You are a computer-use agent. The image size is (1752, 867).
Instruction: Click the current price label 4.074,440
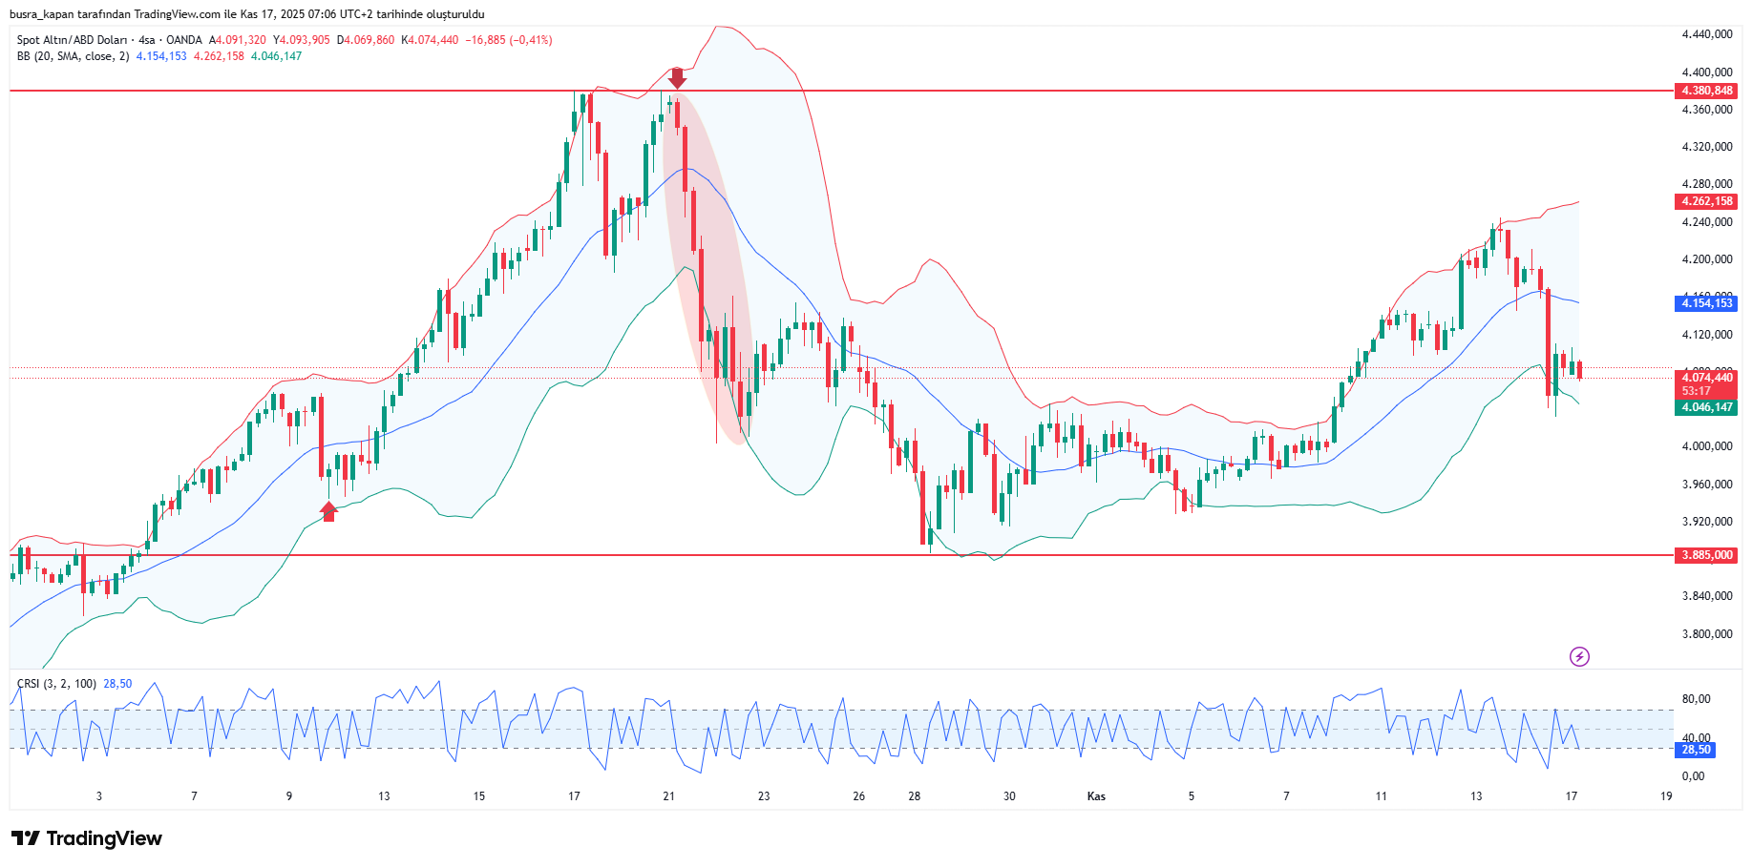tap(1707, 378)
